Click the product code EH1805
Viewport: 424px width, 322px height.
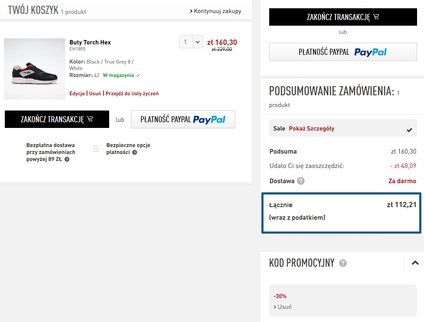click(77, 49)
